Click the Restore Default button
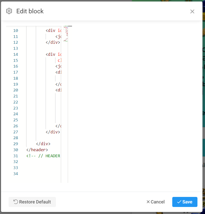Screen dimensions: 205x214 (x=32, y=202)
